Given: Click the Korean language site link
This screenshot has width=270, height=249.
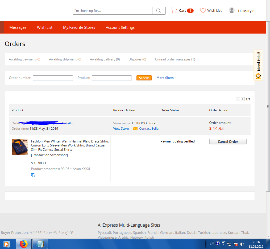Looking at the screenshot, I should [x=234, y=232].
